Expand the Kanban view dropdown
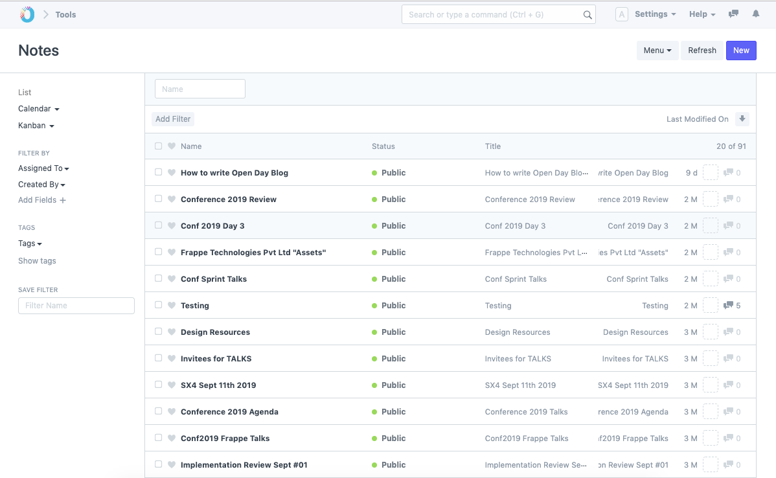Image resolution: width=776 pixels, height=478 pixels. [36, 126]
